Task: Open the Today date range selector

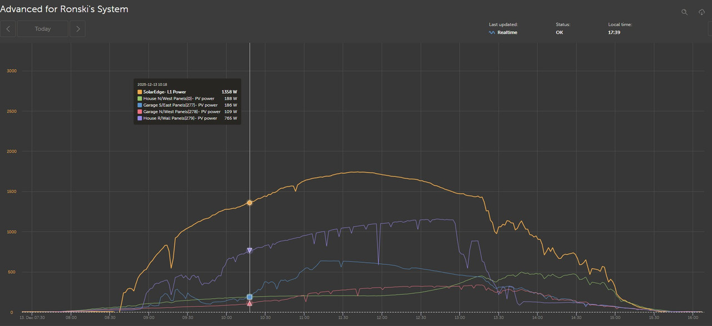Action: point(43,29)
